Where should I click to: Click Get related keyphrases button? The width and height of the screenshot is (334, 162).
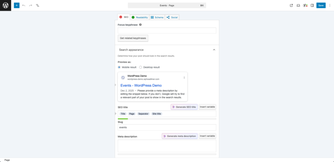[x=133, y=38]
